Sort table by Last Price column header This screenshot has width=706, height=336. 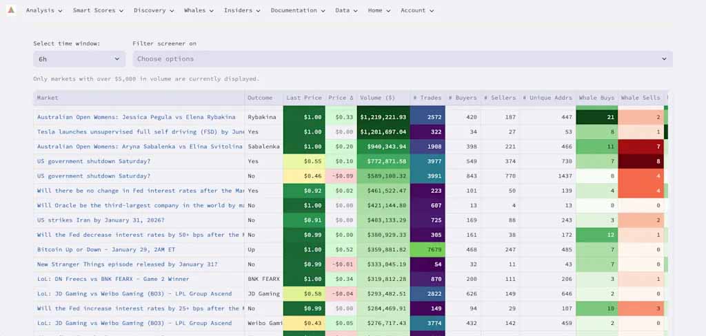tap(304, 98)
